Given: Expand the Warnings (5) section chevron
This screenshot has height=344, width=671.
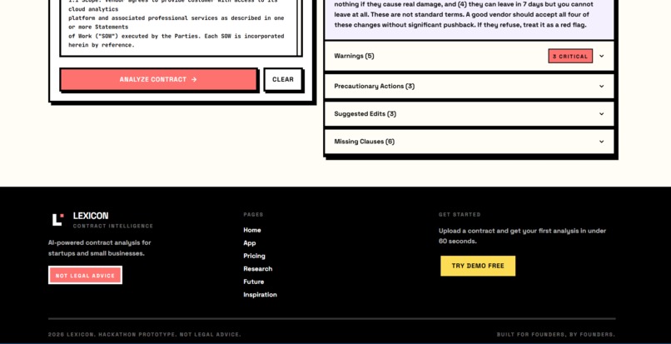Looking at the screenshot, I should point(601,56).
